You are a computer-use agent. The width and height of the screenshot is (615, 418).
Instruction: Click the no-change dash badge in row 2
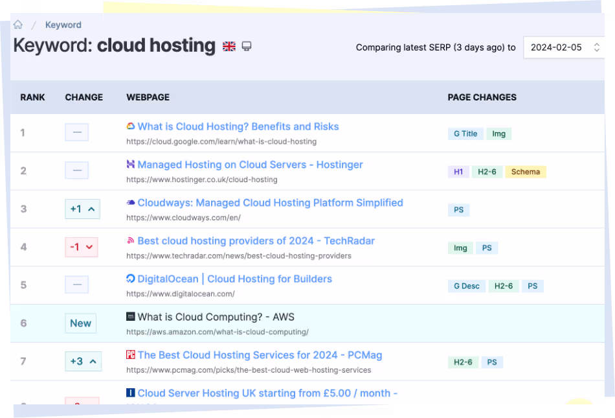click(x=77, y=170)
